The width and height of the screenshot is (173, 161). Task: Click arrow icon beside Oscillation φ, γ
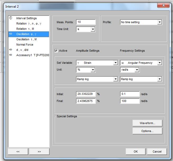click(x=11, y=34)
